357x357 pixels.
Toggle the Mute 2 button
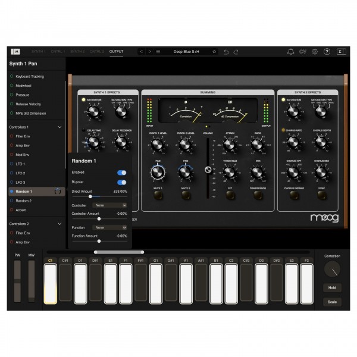(x=186, y=195)
